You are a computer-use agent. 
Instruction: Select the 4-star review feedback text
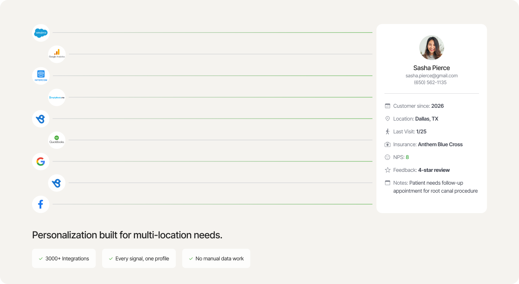(434, 170)
